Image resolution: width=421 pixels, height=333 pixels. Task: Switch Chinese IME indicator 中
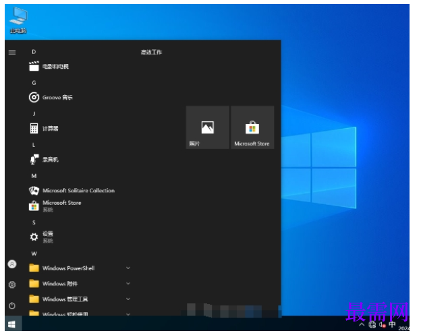tap(392, 324)
